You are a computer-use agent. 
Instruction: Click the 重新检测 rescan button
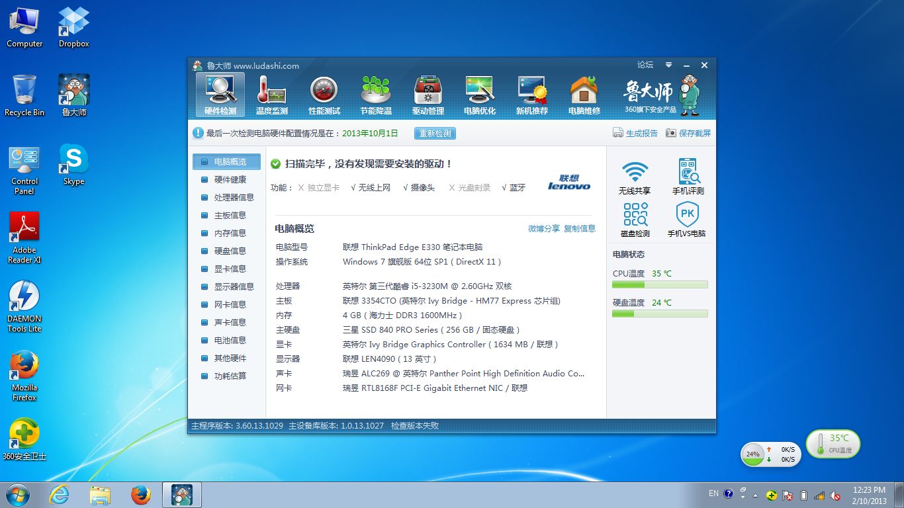pos(435,134)
